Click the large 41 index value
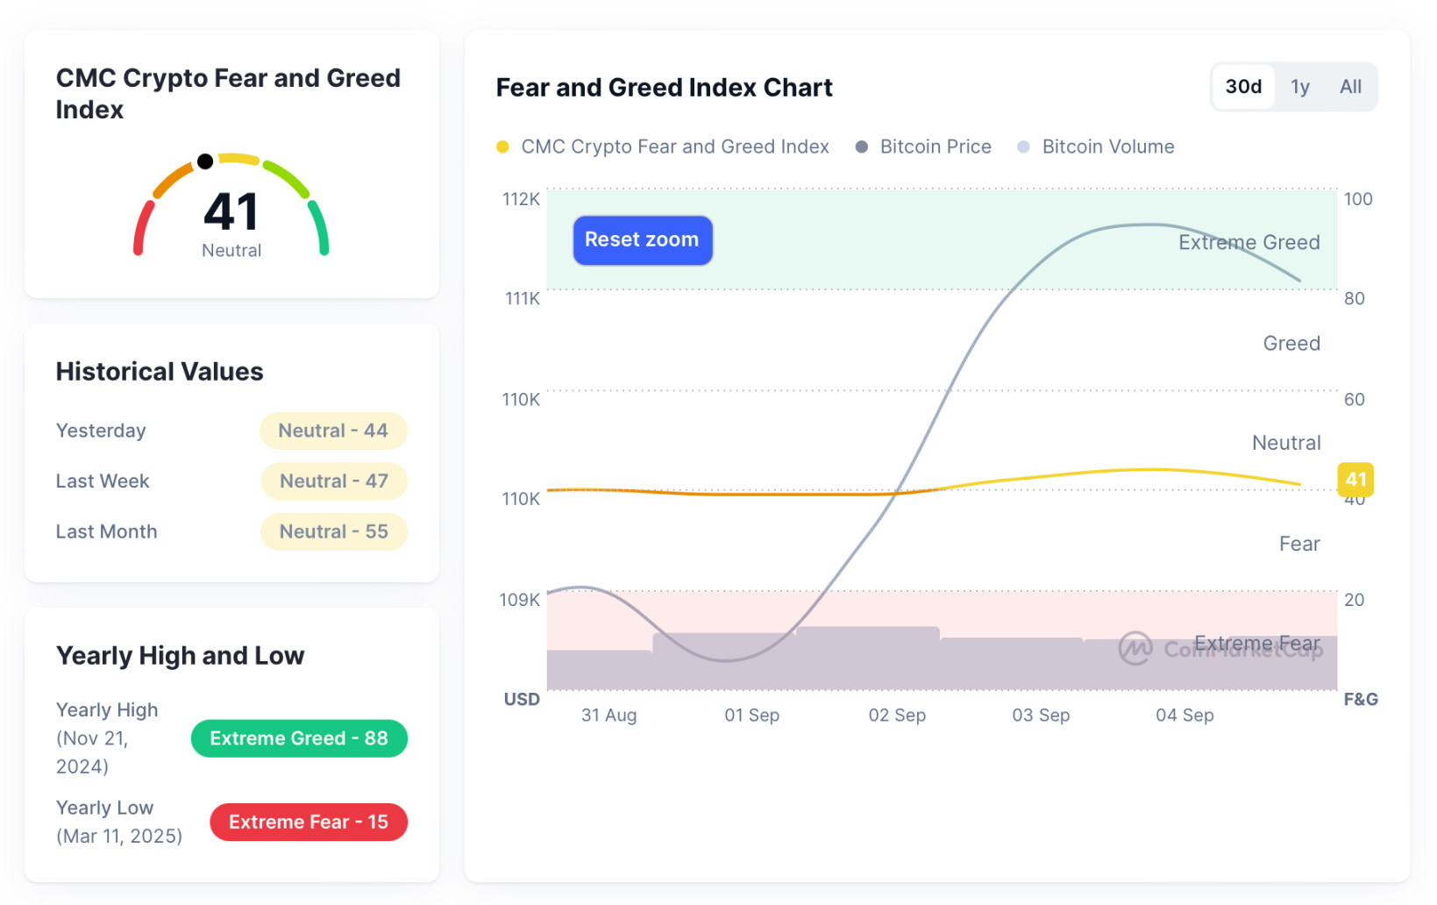 pos(231,212)
